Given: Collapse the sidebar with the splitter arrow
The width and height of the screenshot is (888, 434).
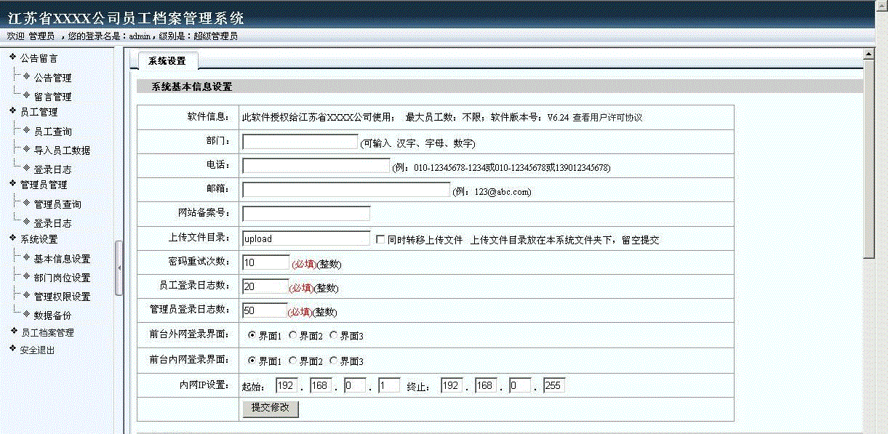Looking at the screenshot, I should click(119, 268).
